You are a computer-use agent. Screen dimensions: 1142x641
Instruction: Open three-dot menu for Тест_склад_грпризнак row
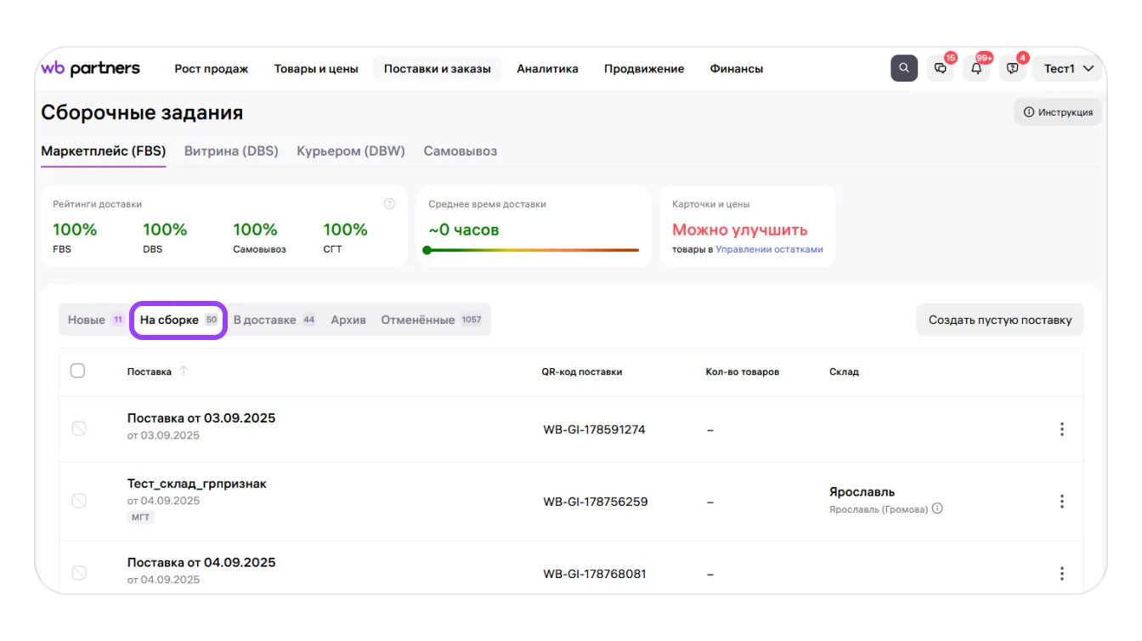[1061, 502]
